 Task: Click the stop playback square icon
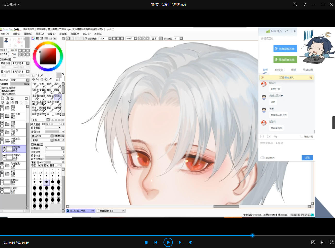point(146,242)
